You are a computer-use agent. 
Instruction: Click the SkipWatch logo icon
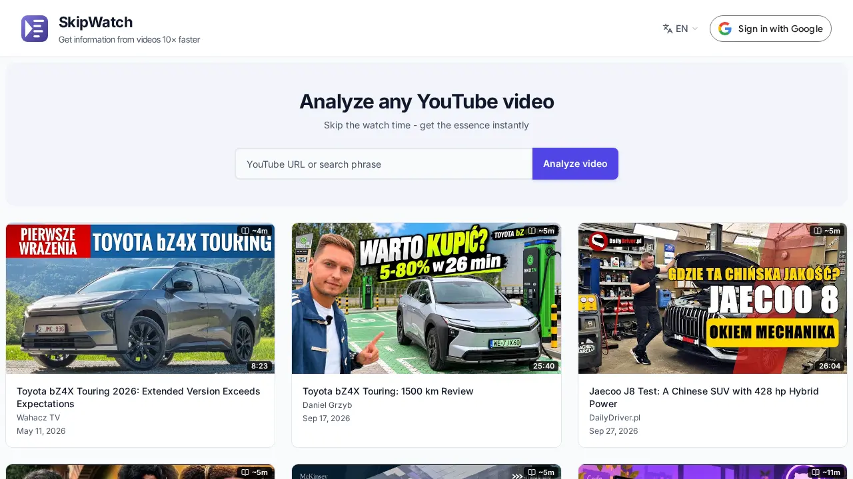(x=35, y=29)
